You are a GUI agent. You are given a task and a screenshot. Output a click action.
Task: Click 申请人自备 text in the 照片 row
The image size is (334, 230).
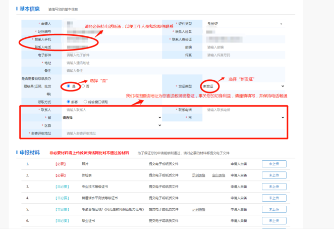(x=239, y=164)
